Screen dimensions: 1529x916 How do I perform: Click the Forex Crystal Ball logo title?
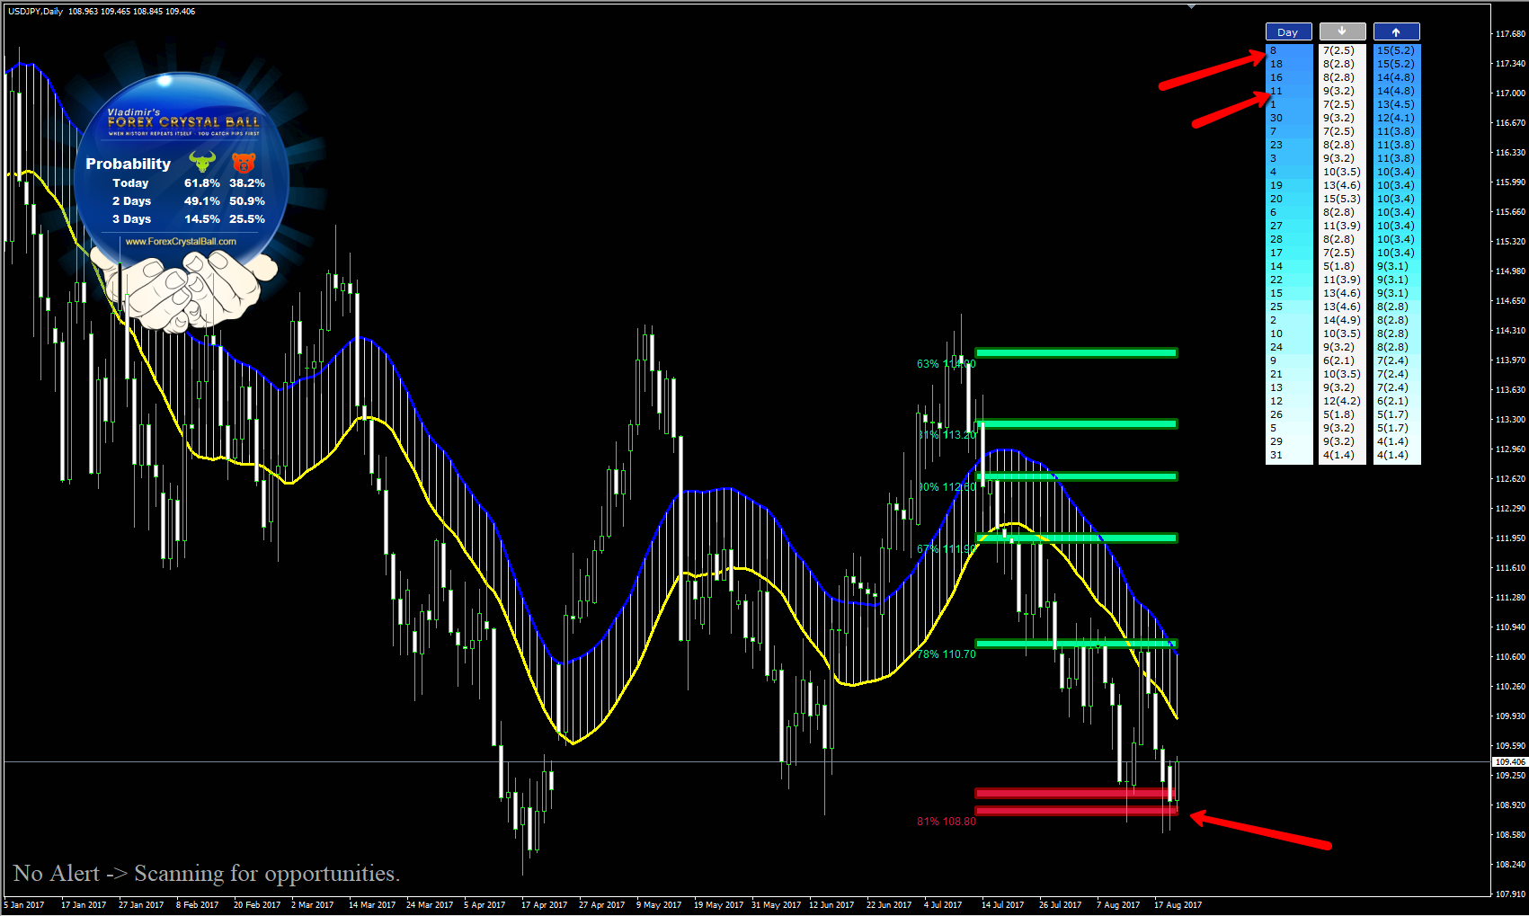coord(183,121)
